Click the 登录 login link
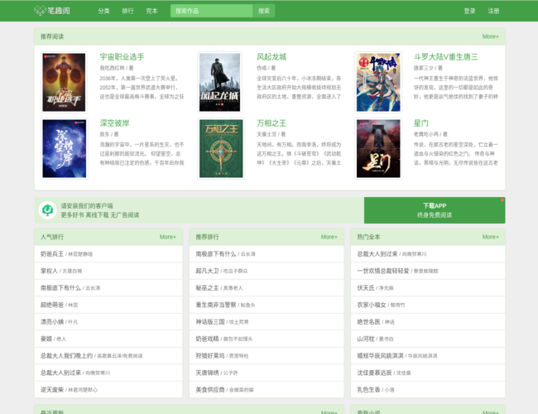Image resolution: width=538 pixels, height=414 pixels. coord(470,11)
